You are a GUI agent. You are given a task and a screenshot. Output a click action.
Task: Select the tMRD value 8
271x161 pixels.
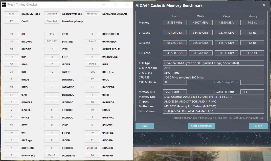pos(92,95)
